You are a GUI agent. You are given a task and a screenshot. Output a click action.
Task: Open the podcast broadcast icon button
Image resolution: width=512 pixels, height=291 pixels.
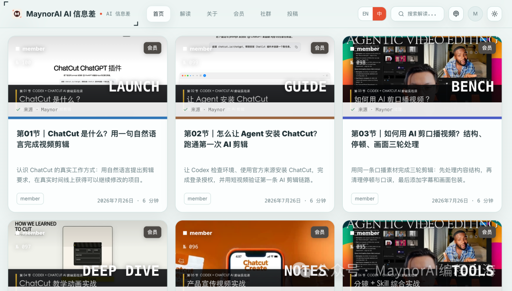pyautogui.click(x=456, y=14)
